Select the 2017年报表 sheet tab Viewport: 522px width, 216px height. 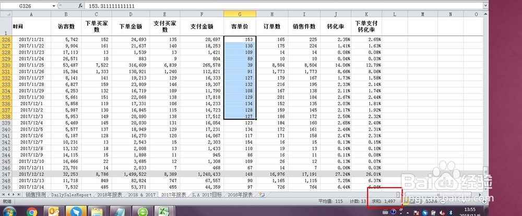click(173, 195)
